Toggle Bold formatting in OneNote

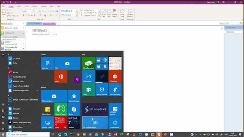[23, 15]
